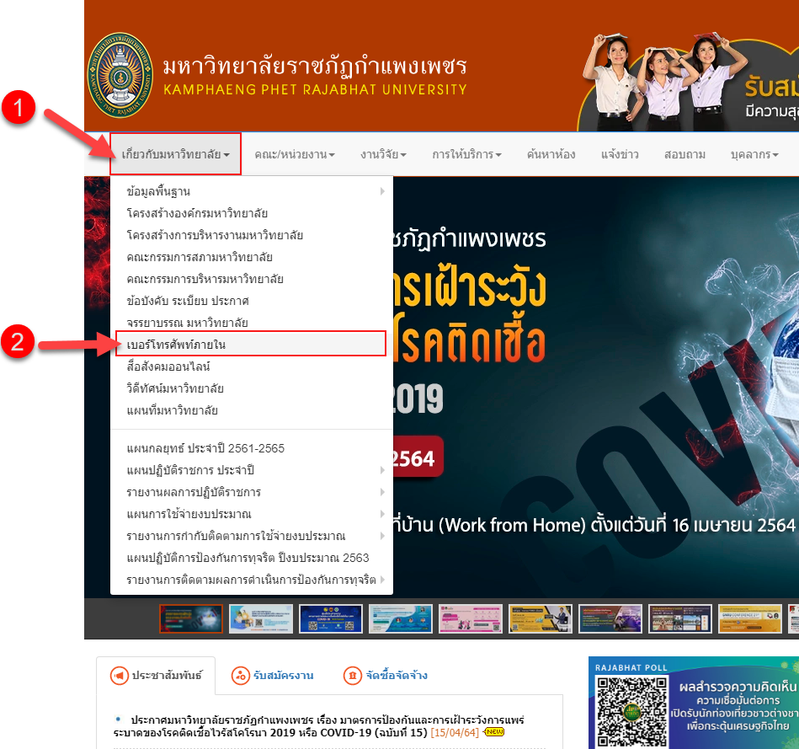Open คณะกรรมการสภามหาวิทยาลัย menu entry
The height and width of the screenshot is (749, 799).
(252, 257)
